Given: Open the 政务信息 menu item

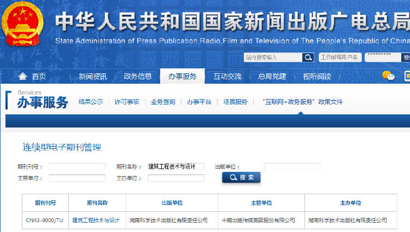Looking at the screenshot, I should (x=138, y=77).
